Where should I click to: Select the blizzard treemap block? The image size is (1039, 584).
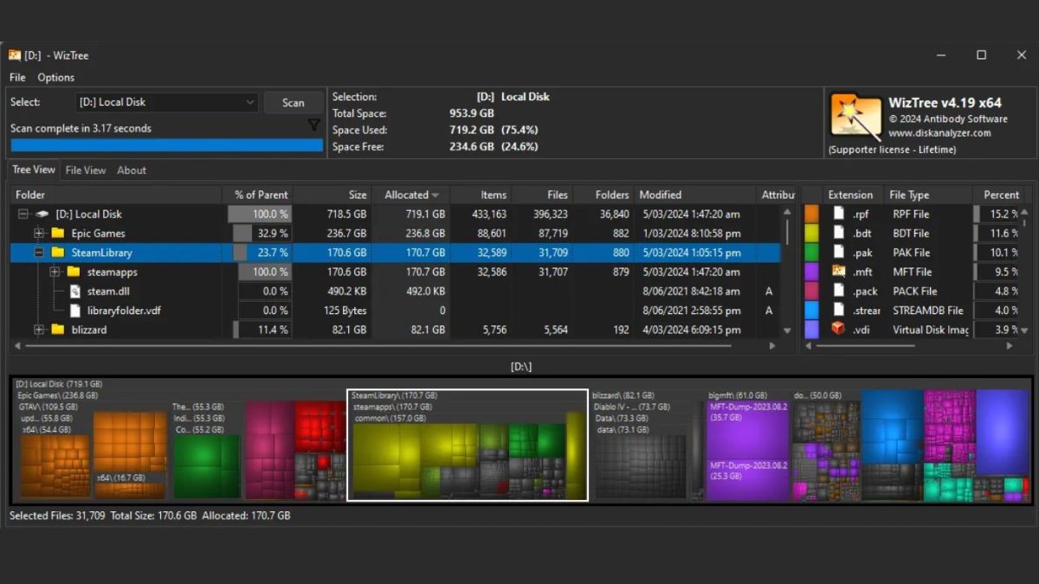coord(648,446)
